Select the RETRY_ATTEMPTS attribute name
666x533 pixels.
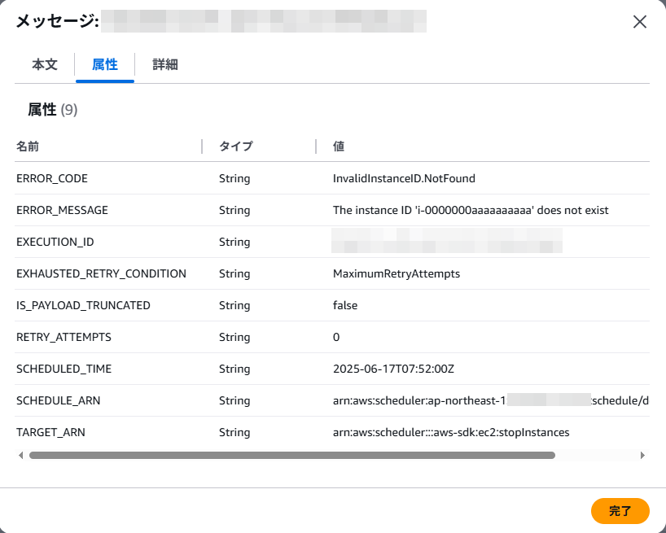[64, 337]
